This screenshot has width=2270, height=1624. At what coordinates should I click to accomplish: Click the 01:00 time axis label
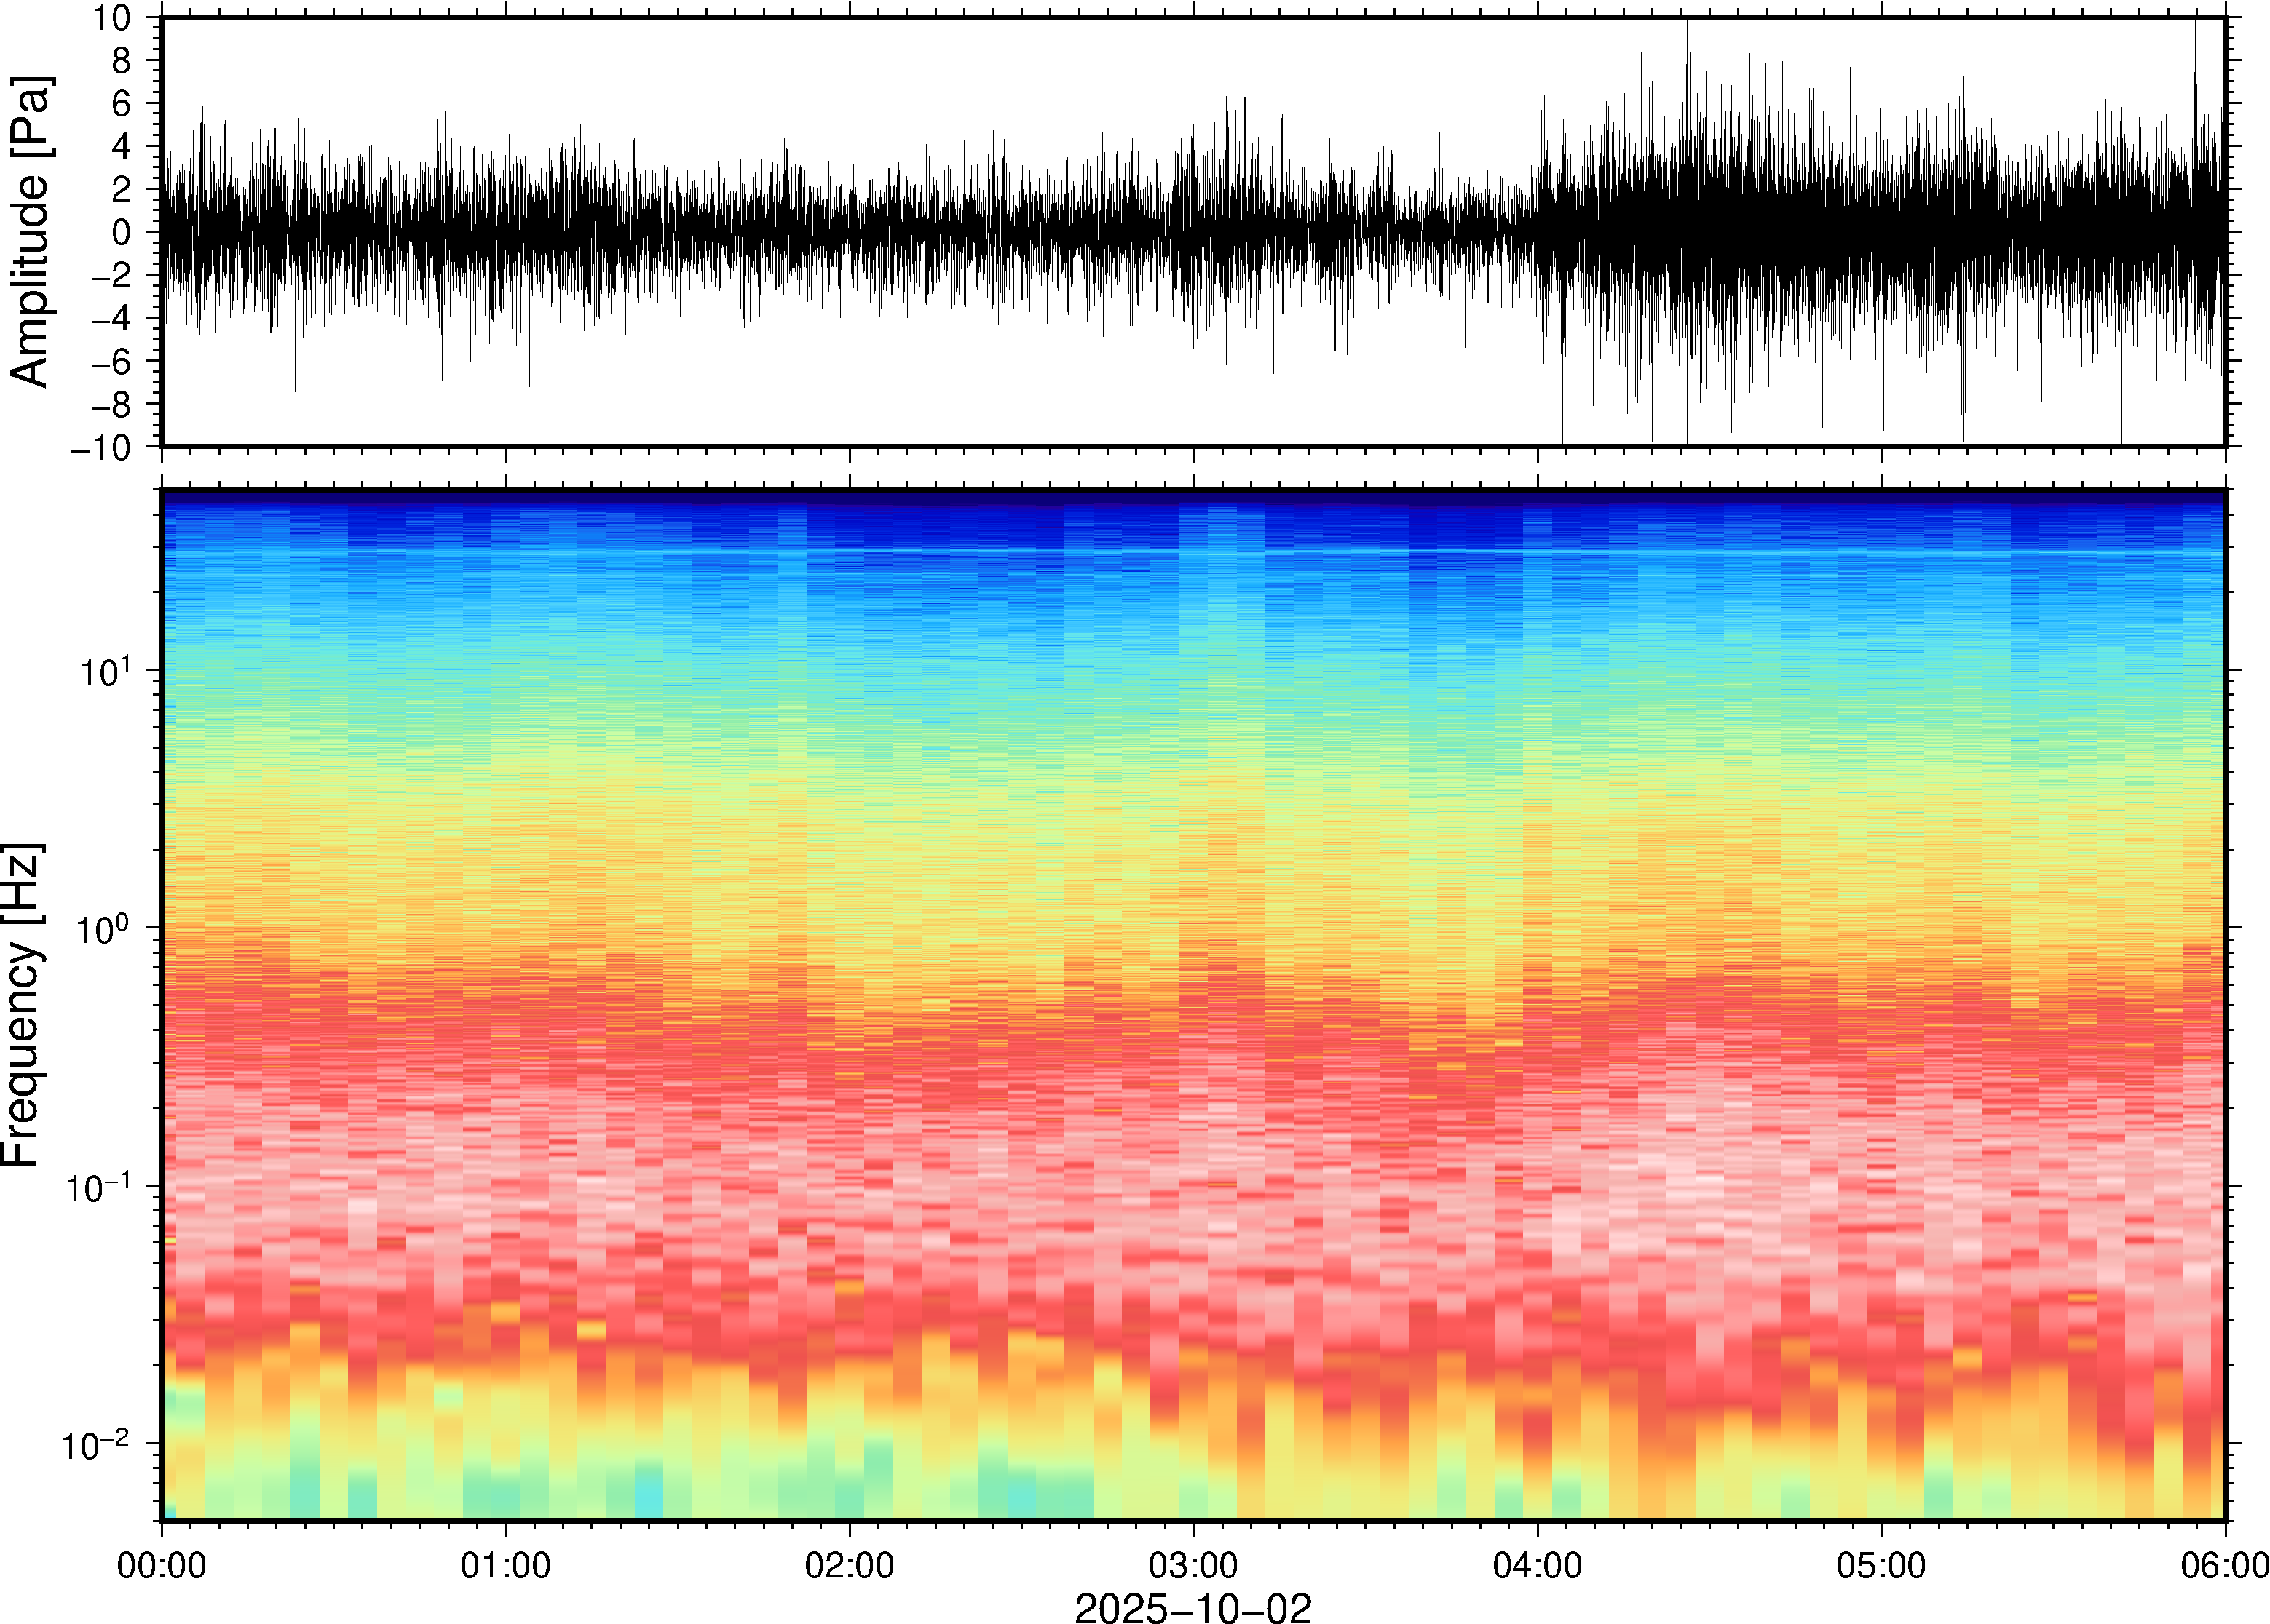pyautogui.click(x=505, y=1565)
